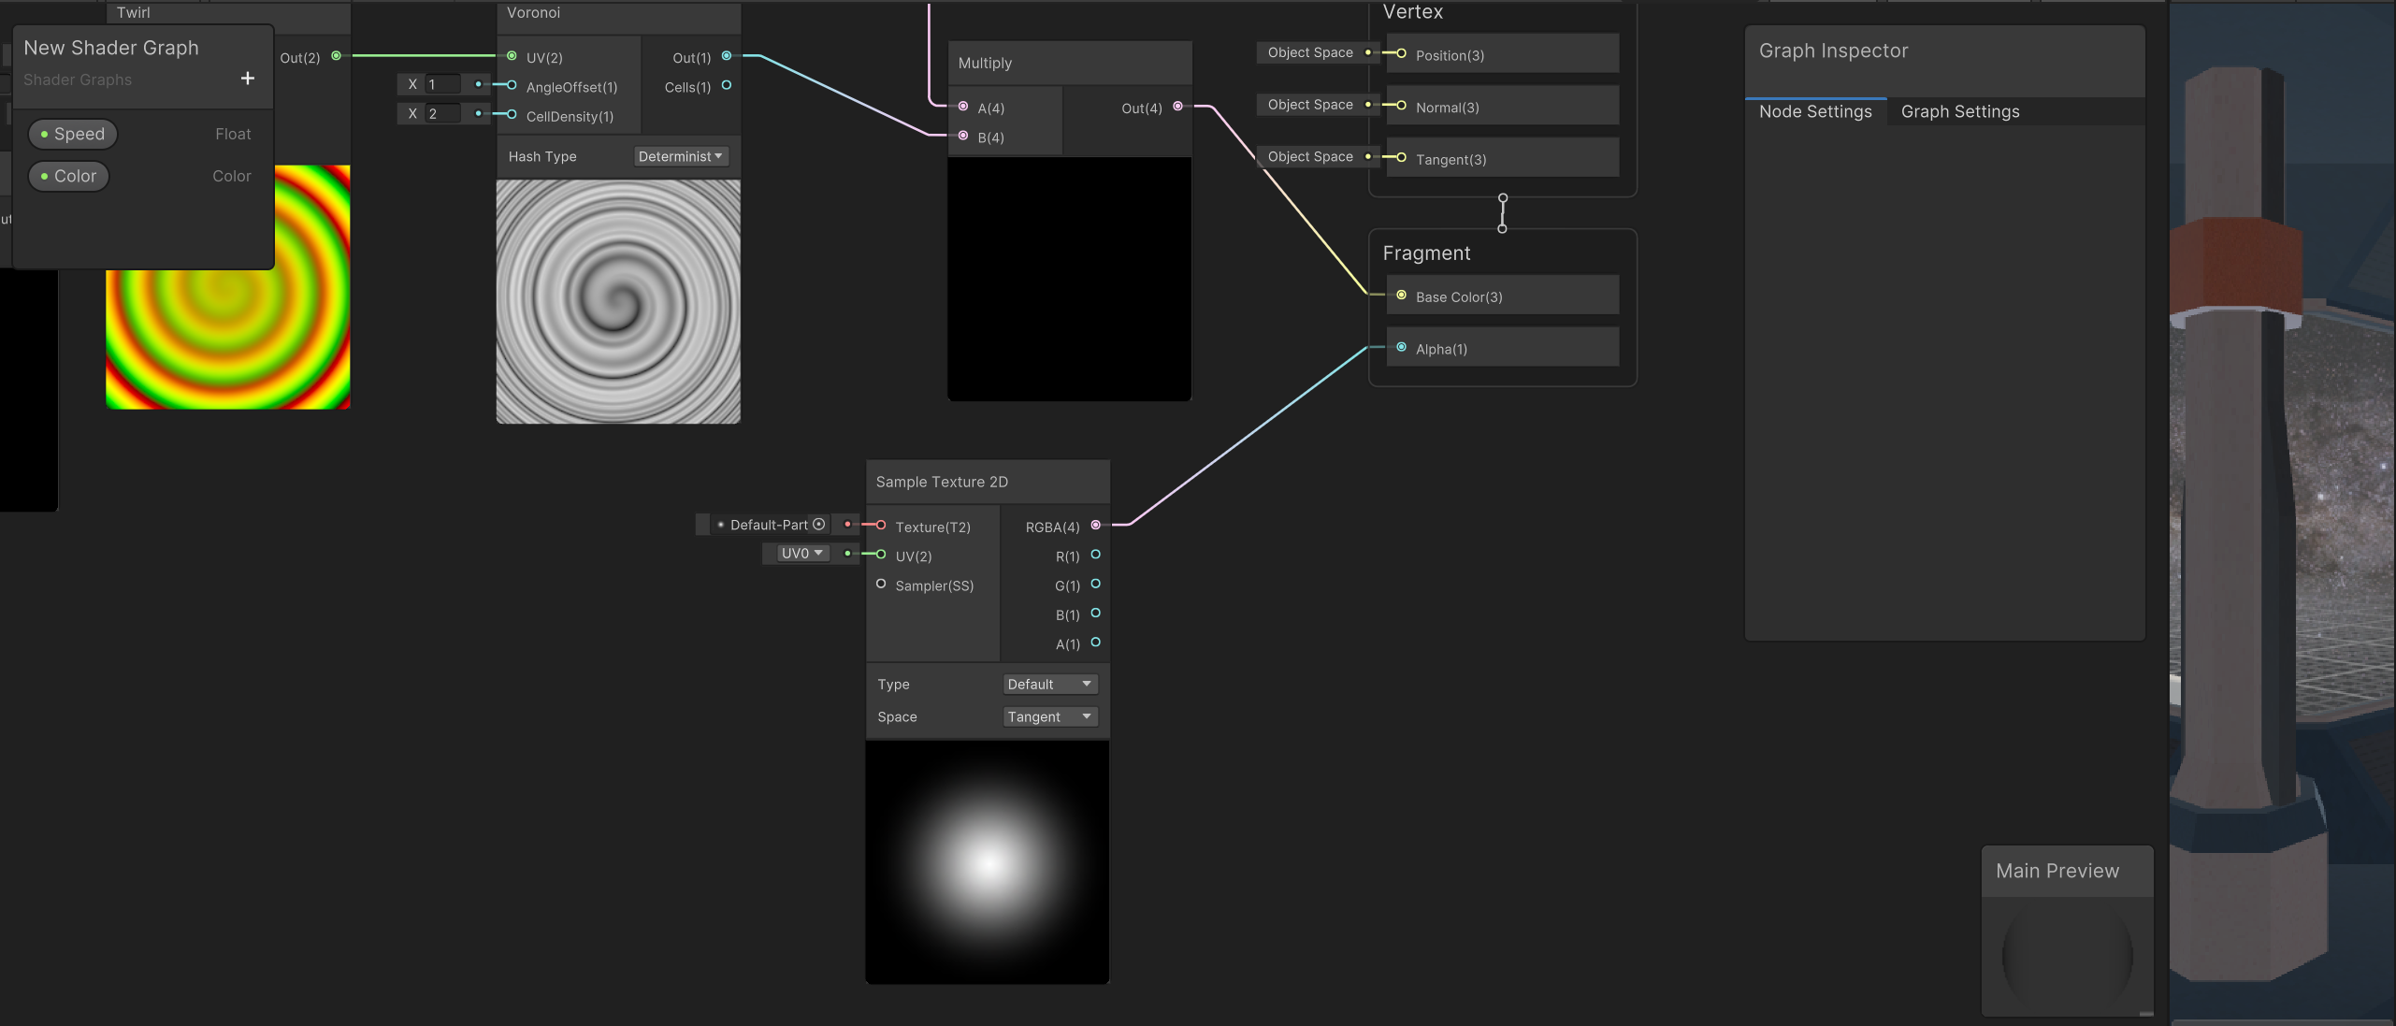
Task: Switch to the Graph Settings tab
Action: pyautogui.click(x=1959, y=112)
